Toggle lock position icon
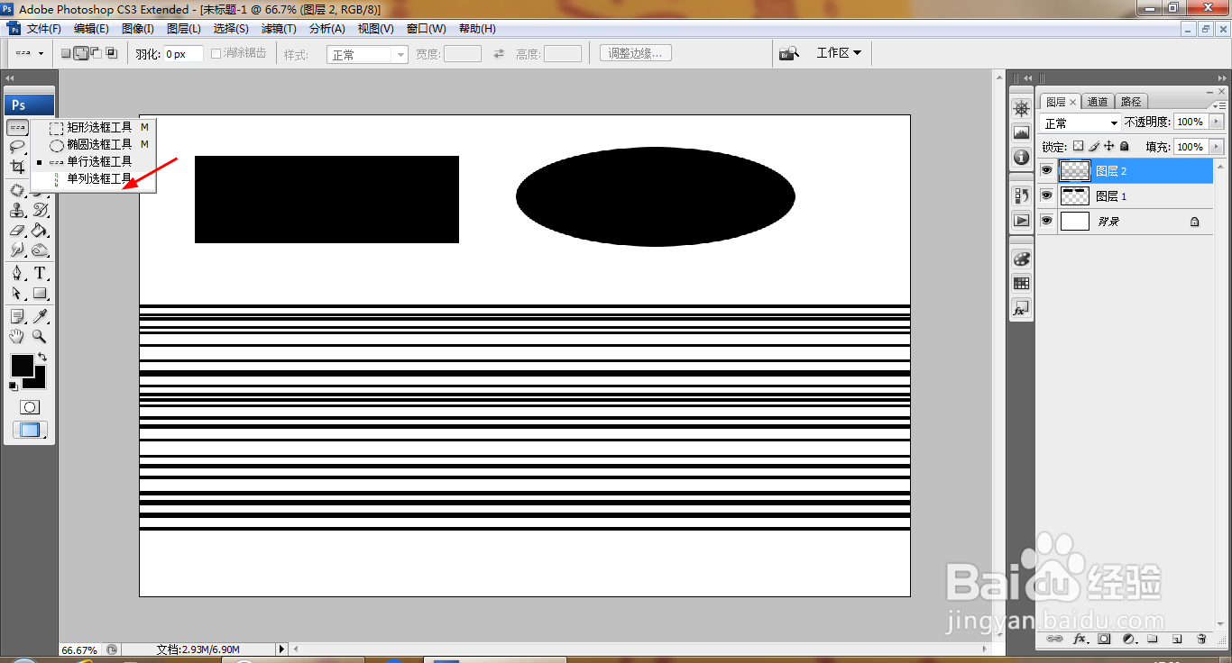This screenshot has height=663, width=1232. click(1109, 146)
